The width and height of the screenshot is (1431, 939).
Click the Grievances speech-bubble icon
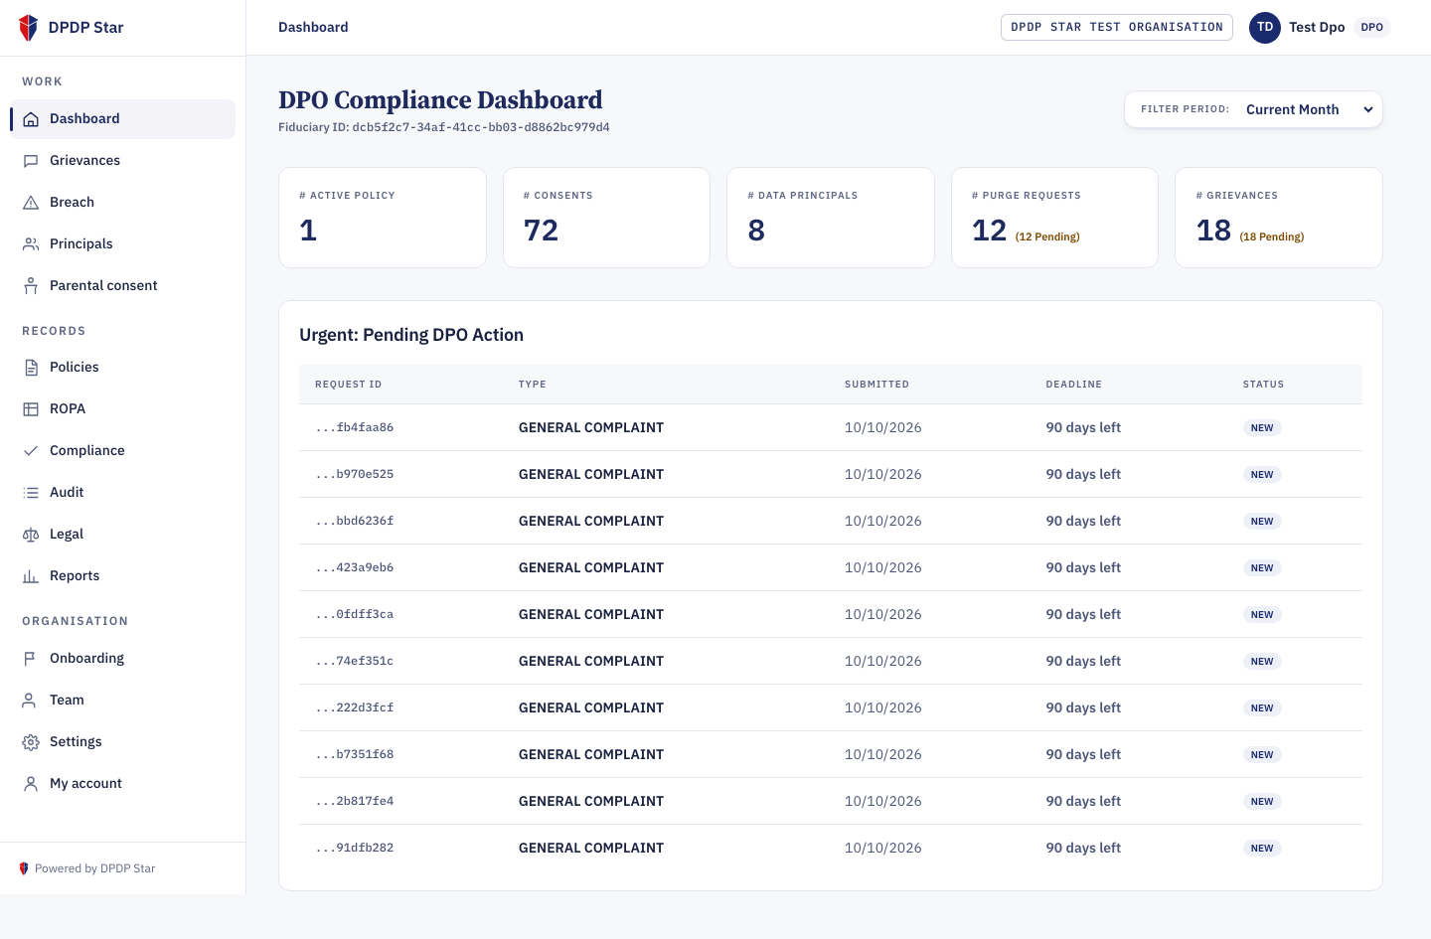31,161
